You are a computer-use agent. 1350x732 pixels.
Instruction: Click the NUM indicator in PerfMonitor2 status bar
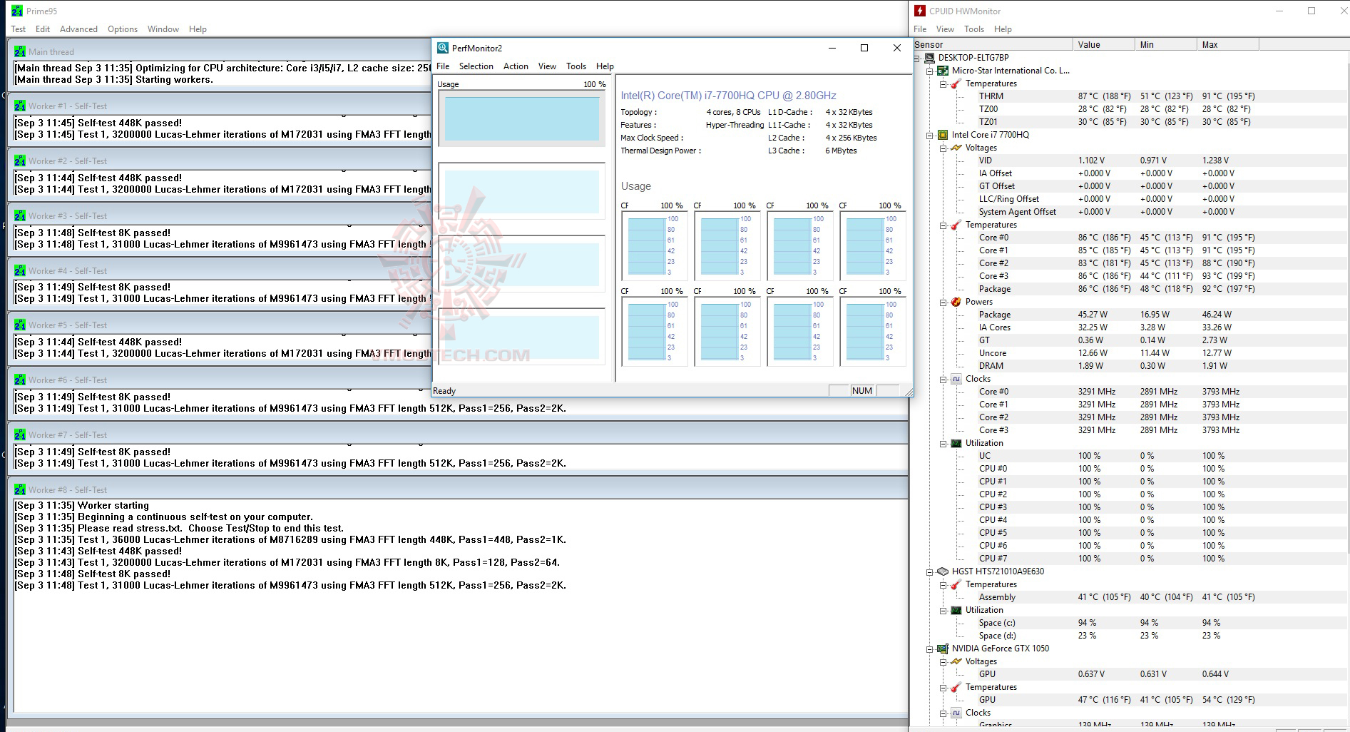click(862, 391)
